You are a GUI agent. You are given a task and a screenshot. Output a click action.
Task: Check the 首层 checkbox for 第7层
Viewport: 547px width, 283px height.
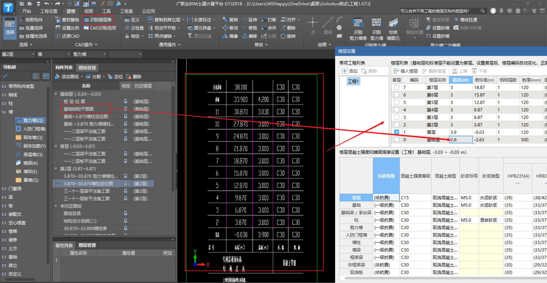coord(396,87)
